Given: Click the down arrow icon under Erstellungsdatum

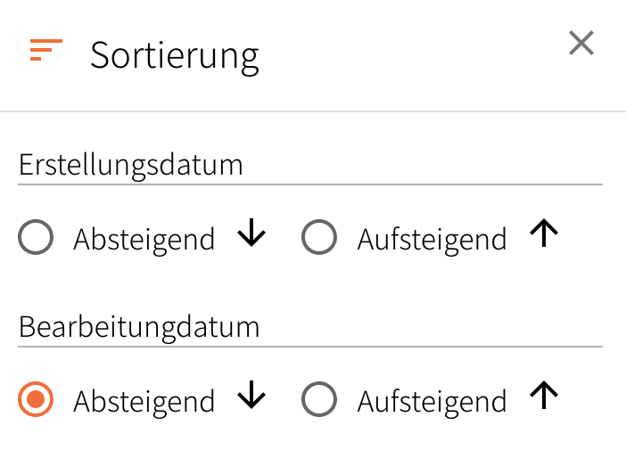Looking at the screenshot, I should coord(251,234).
